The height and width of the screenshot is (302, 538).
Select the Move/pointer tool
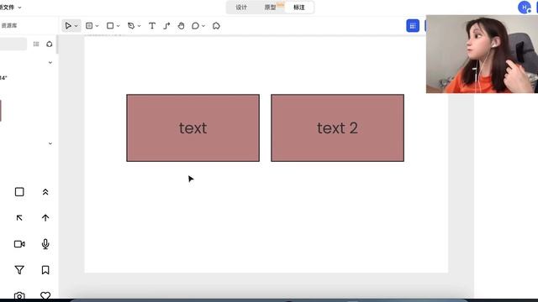click(68, 26)
